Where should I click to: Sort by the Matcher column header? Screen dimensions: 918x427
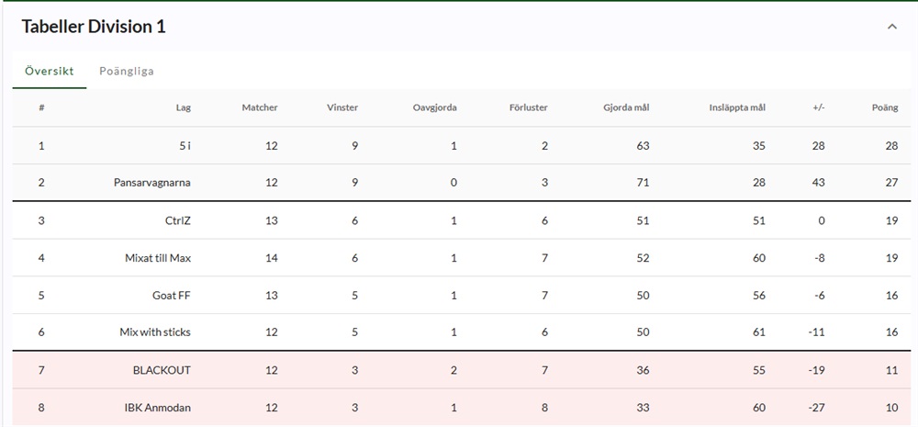pos(260,107)
